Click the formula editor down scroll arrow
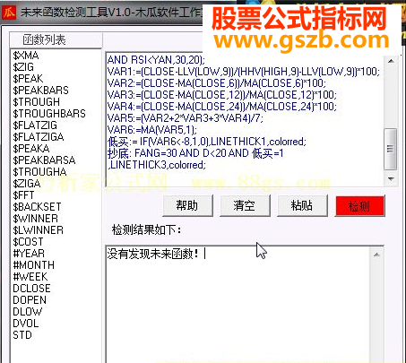This screenshot has width=406, height=363. coord(391,179)
